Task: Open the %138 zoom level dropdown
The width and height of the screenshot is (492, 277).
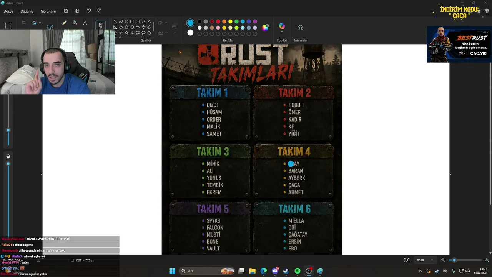Action: pos(425,260)
